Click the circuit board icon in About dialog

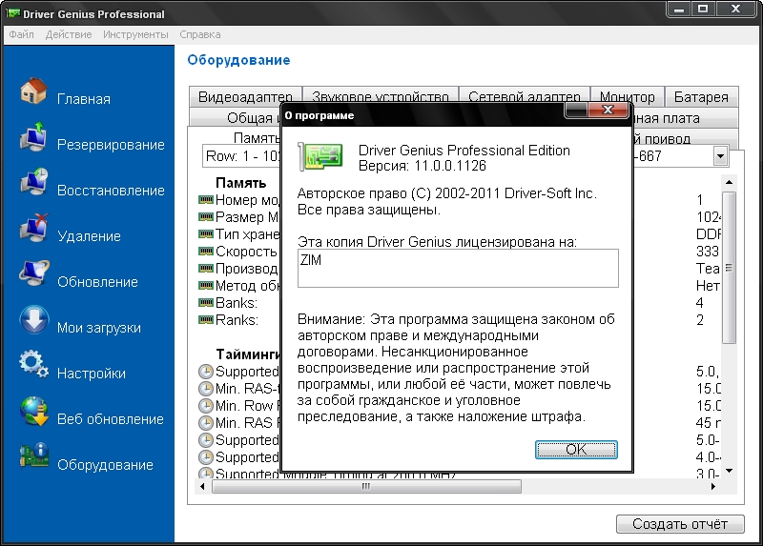pyautogui.click(x=320, y=156)
